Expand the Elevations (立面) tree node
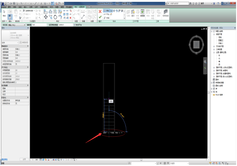This screenshot has height=166, width=237. coord(214,52)
